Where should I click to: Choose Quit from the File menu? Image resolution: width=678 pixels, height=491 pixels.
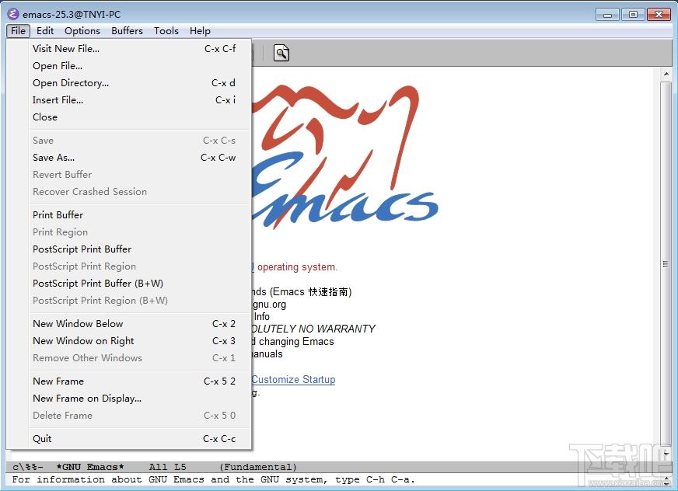[140, 439]
